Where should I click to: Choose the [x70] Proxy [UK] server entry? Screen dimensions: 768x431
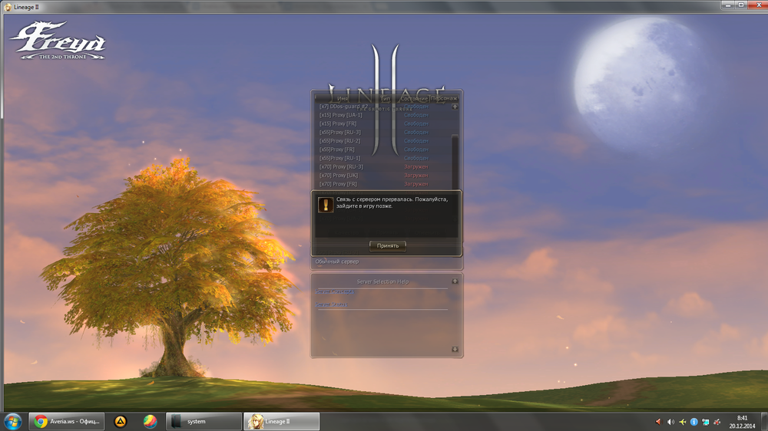(339, 176)
